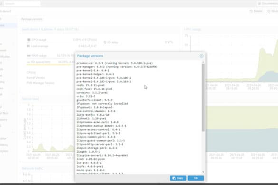
Task: Select the libpve-http-server-perl line
Action: pyautogui.click(x=100, y=145)
